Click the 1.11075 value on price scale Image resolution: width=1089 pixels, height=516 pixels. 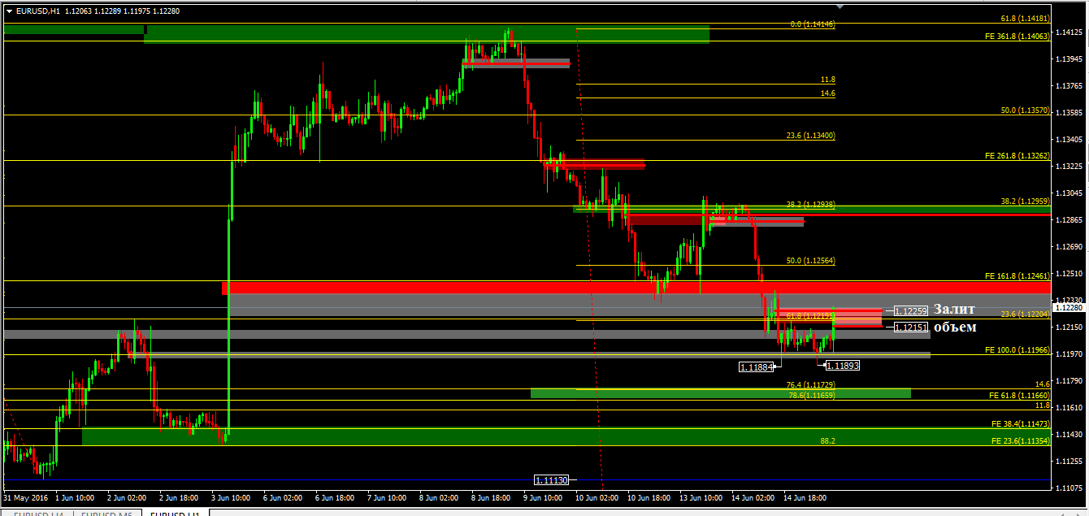(x=1069, y=488)
